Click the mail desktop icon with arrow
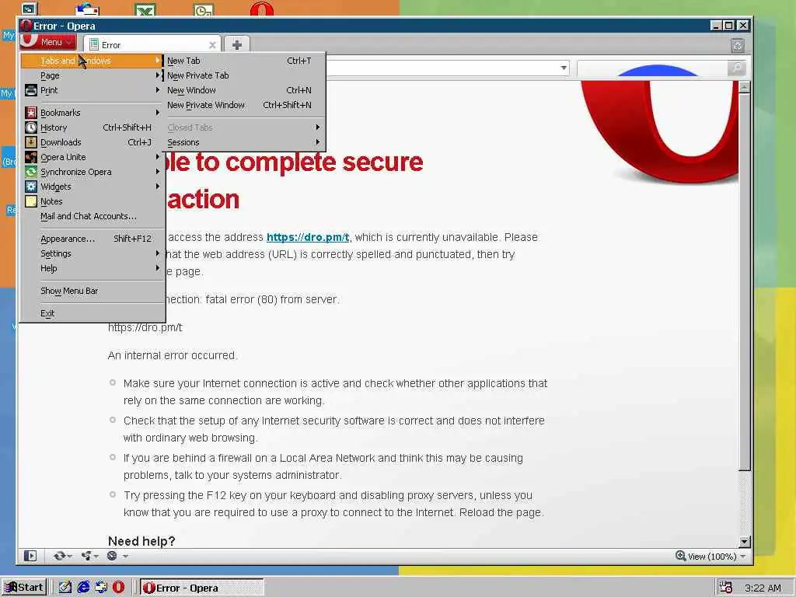The height and width of the screenshot is (597, 796). point(87,9)
